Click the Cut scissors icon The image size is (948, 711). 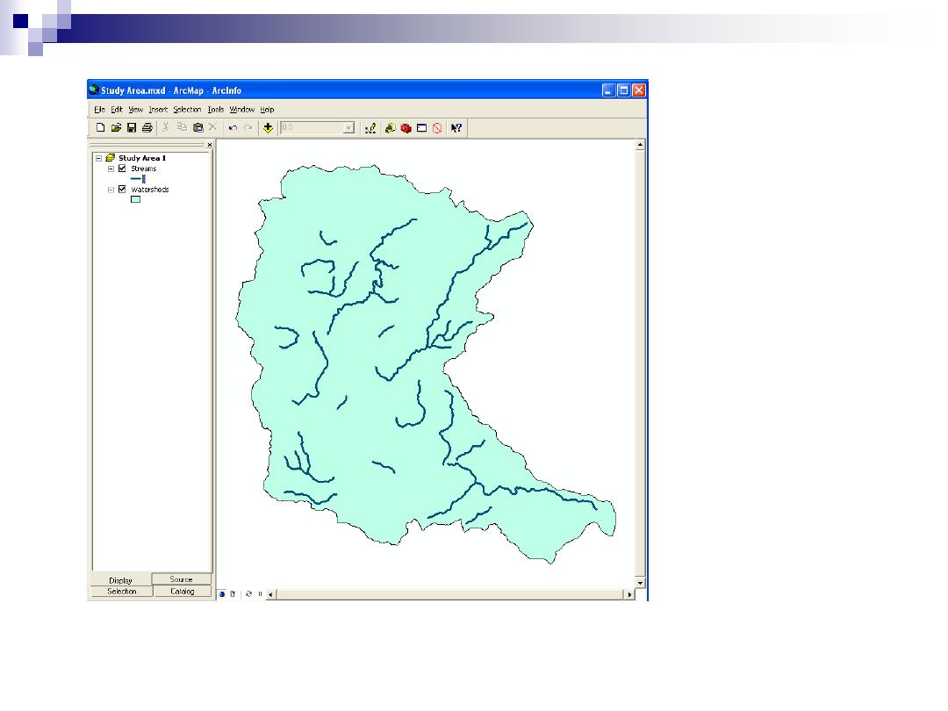pyautogui.click(x=166, y=127)
